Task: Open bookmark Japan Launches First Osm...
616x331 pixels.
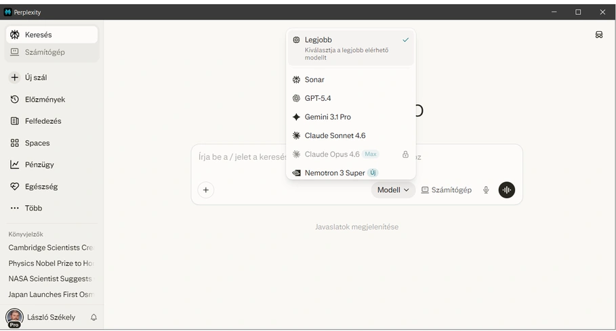Action: [x=51, y=294]
